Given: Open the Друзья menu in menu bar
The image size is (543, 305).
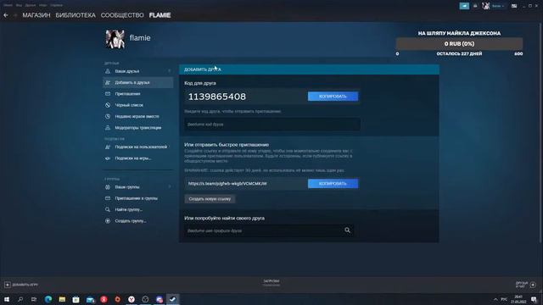Looking at the screenshot, I should [x=31, y=5].
